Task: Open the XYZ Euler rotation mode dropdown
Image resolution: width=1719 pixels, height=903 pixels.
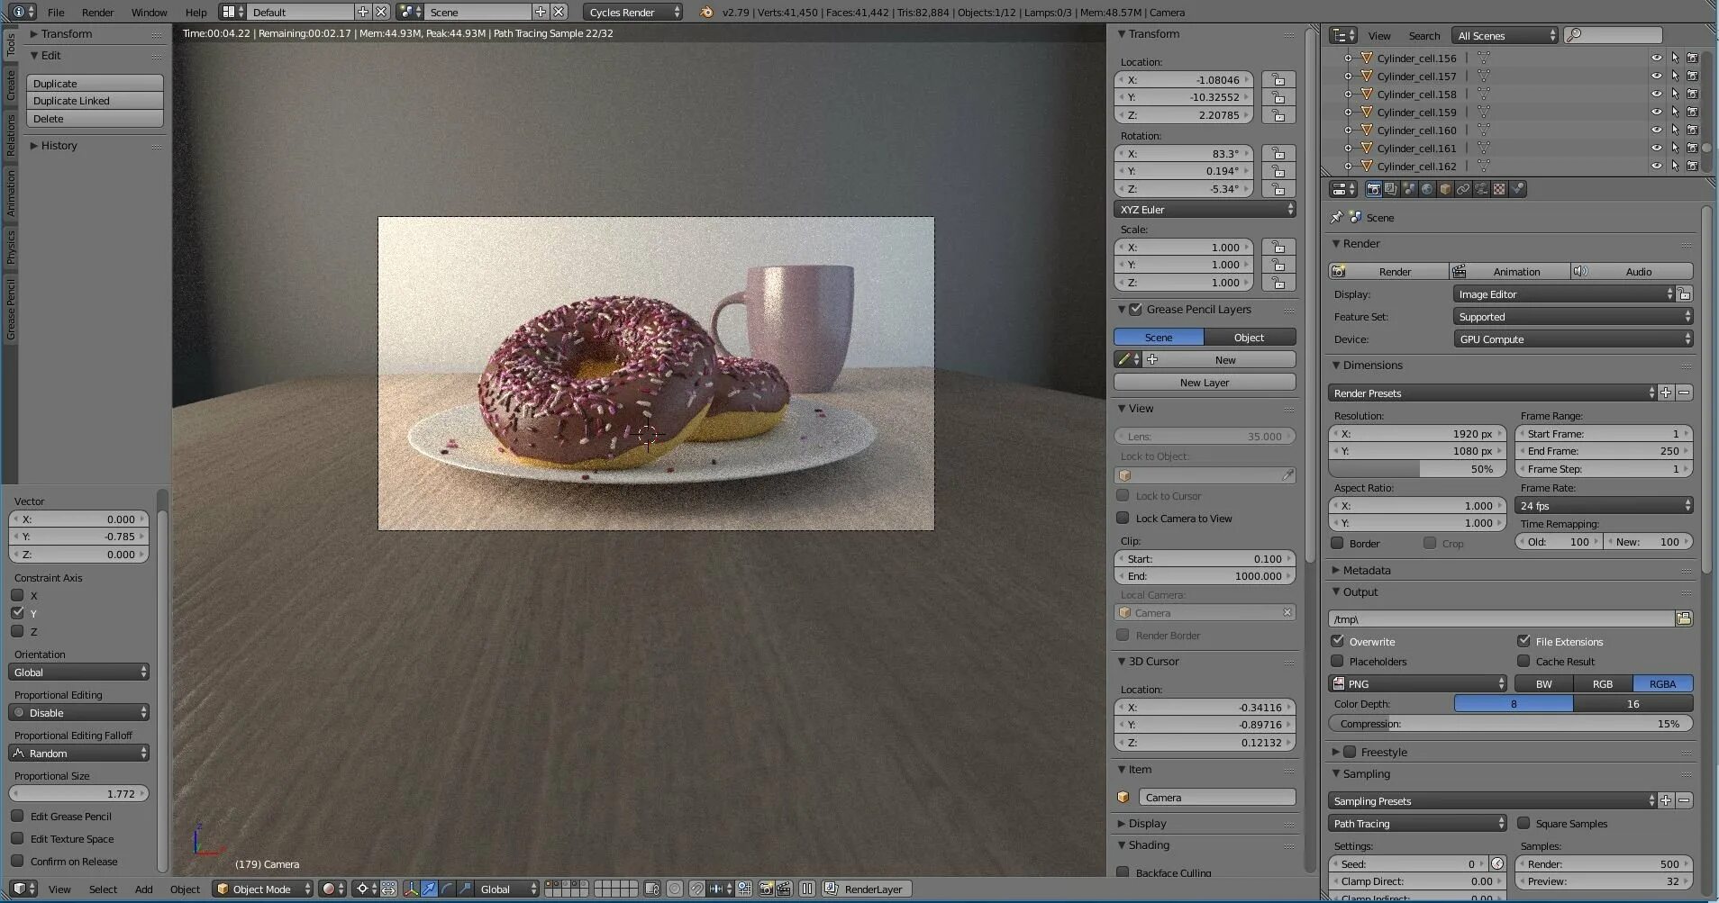Action: pyautogui.click(x=1205, y=209)
